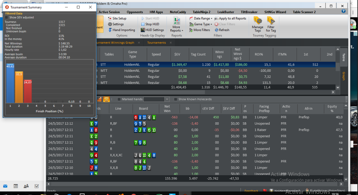Select the MTT row with -$4,50 net winnings
This screenshot has height=195, width=358.
[216, 71]
